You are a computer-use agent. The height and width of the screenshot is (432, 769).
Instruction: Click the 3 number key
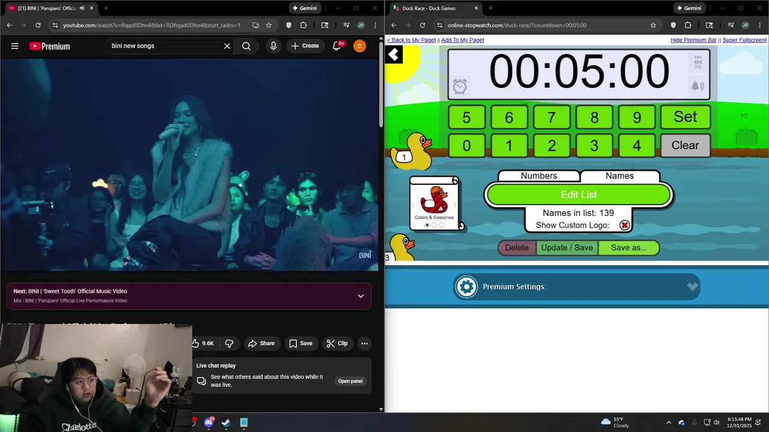pyautogui.click(x=594, y=145)
